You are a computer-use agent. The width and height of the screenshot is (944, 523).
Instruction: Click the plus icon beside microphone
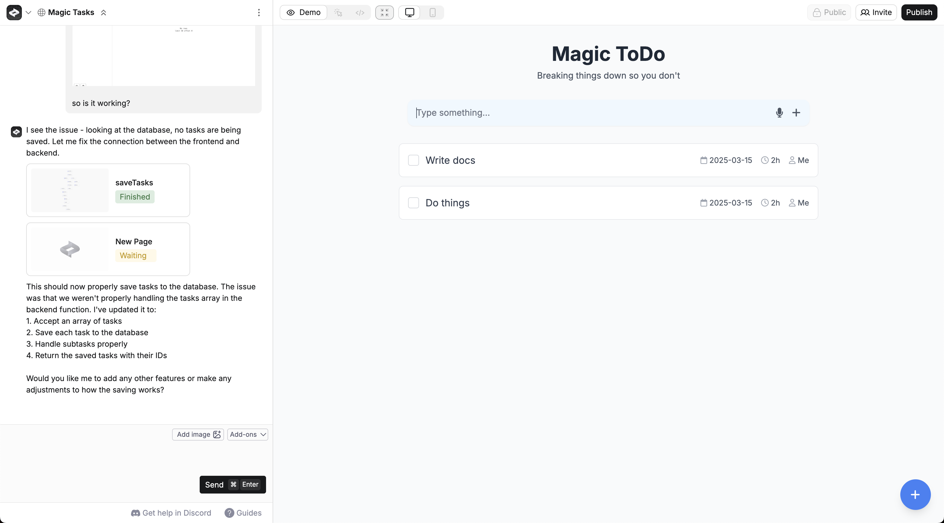pos(796,112)
